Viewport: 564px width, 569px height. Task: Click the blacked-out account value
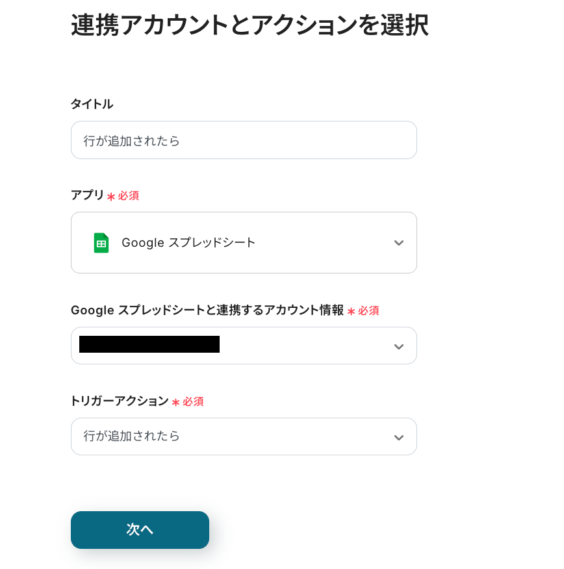(149, 344)
